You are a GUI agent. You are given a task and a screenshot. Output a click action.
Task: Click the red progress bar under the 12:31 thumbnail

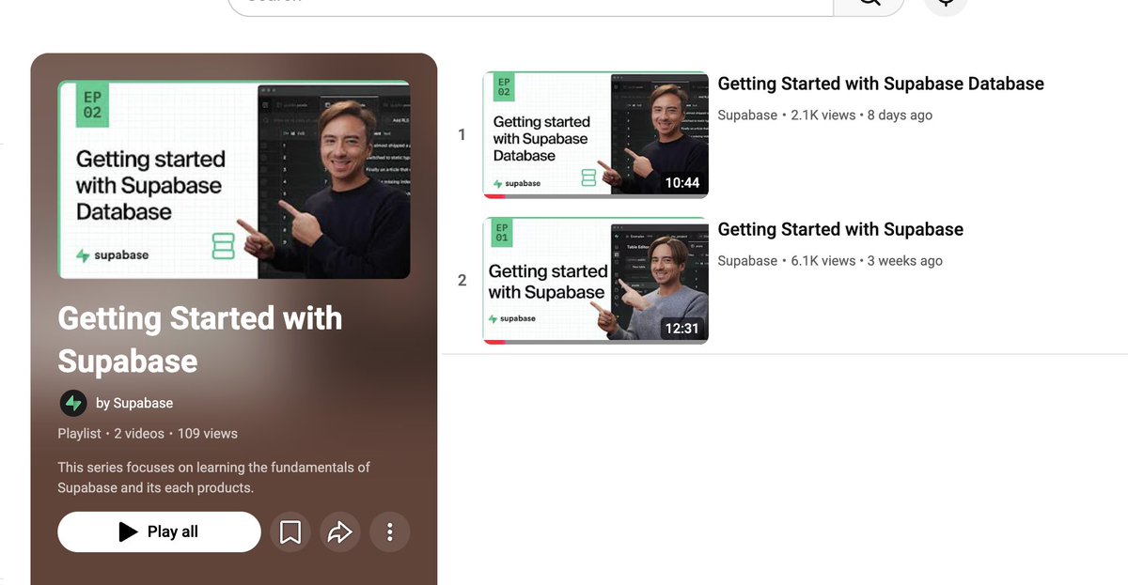(x=494, y=342)
